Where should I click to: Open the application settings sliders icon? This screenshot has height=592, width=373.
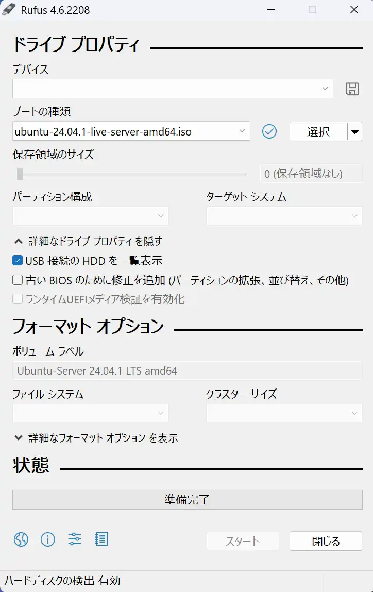pos(74,539)
